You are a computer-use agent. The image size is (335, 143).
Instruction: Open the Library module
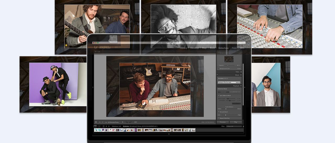183,48
